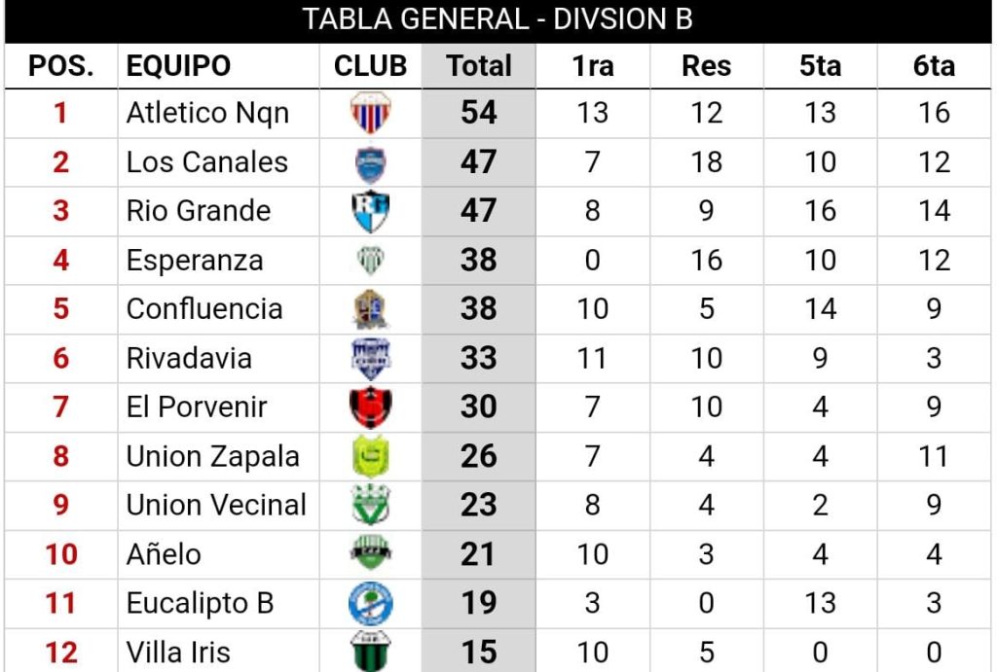Screen dimensions: 997x672
Task: Click the Tabla General Division B title
Action: (x=498, y=20)
